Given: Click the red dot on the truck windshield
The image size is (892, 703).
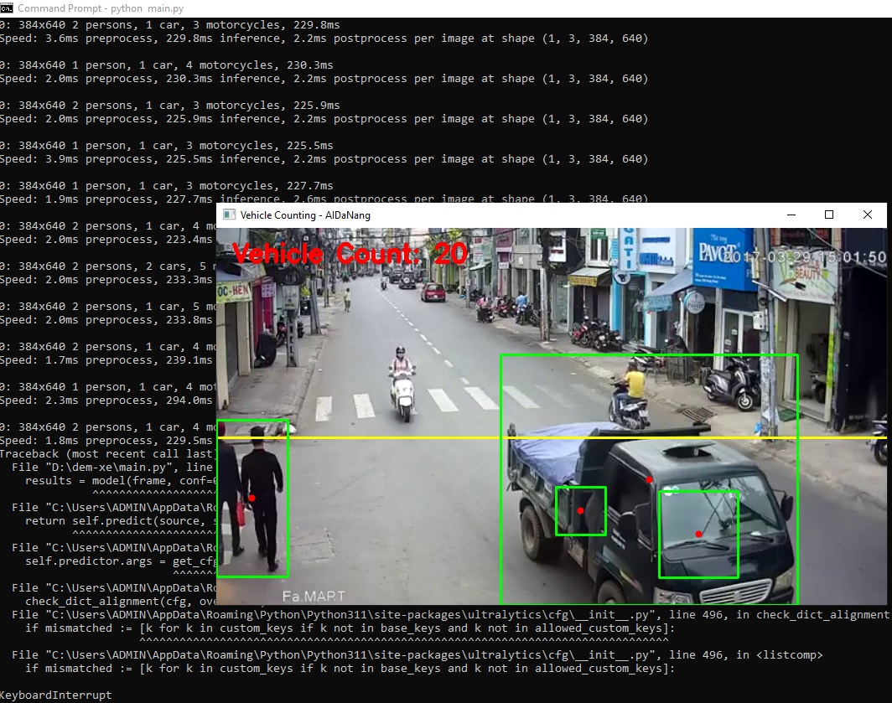Looking at the screenshot, I should [698, 534].
